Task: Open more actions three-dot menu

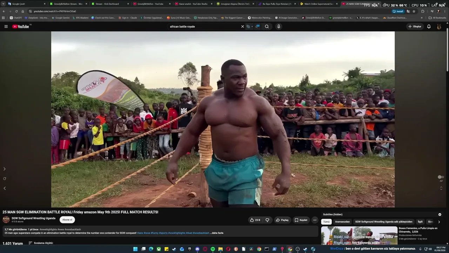Action: [315, 220]
